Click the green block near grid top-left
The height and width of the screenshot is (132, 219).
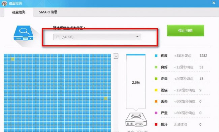coord(13,59)
